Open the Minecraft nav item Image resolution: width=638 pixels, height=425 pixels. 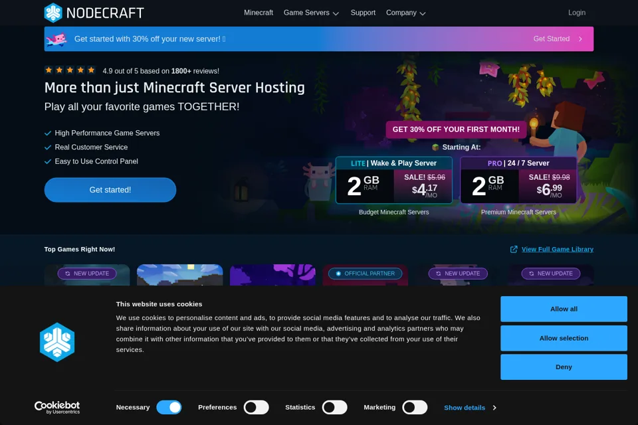click(x=259, y=13)
